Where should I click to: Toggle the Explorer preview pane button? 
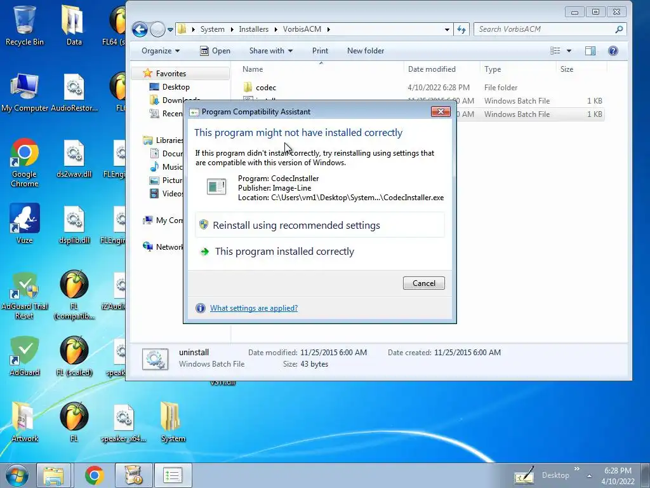coord(590,51)
